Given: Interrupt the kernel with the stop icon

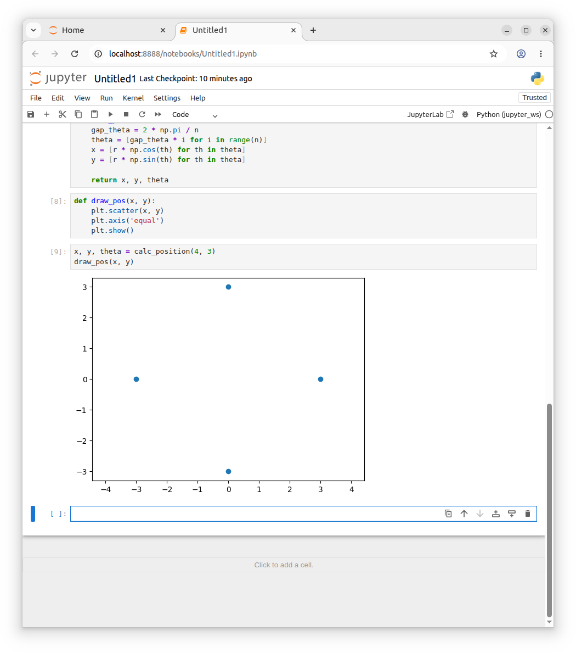Looking at the screenshot, I should 126,114.
